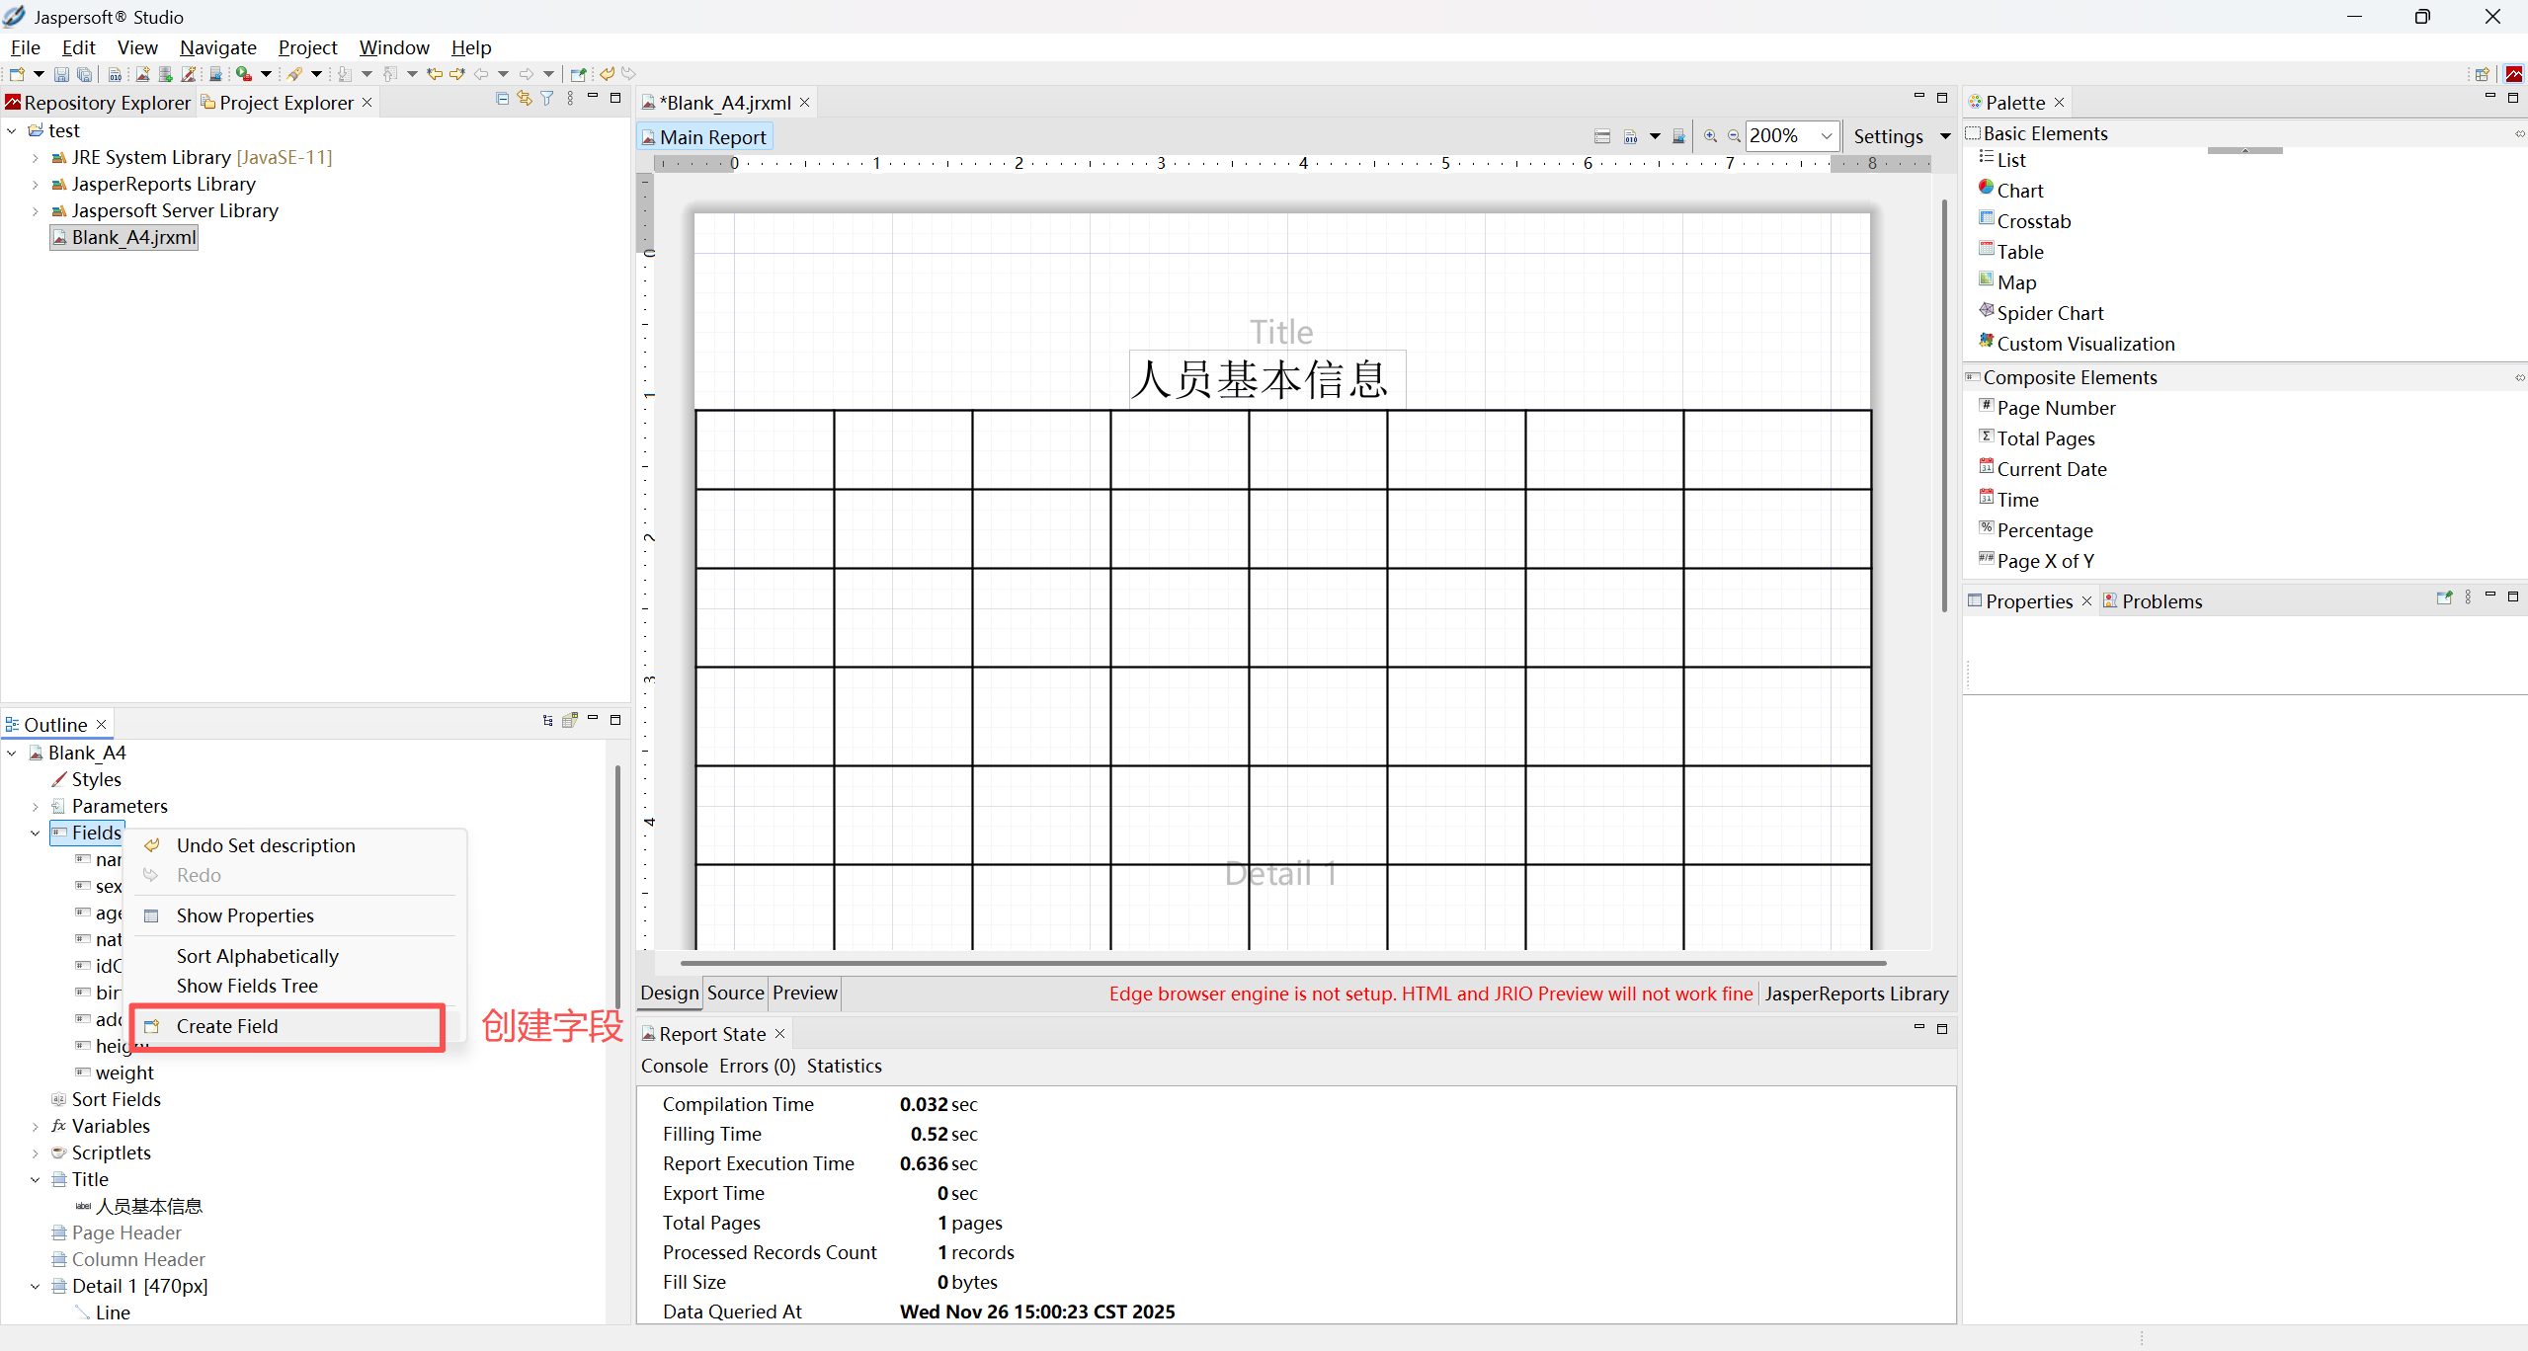The height and width of the screenshot is (1351, 2528).
Task: Open the 200% zoom level dropdown
Action: [1827, 136]
